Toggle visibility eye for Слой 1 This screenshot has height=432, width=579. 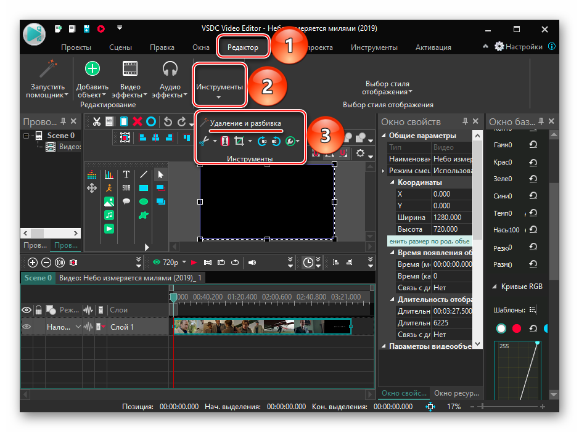point(27,327)
